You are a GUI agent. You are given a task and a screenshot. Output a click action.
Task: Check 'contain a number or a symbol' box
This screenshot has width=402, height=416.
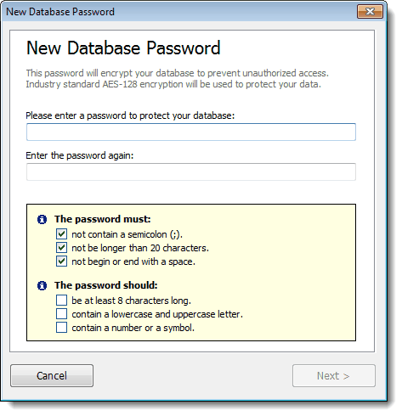coord(61,328)
